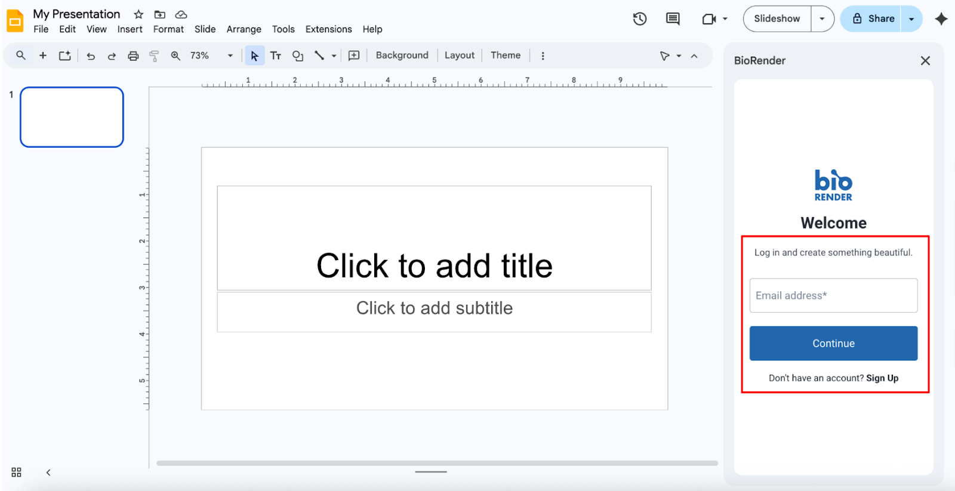
Task: Expand the zoom level dropdown
Action: pyautogui.click(x=230, y=56)
